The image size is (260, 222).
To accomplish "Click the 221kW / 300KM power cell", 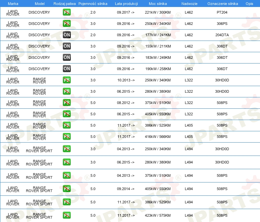I will pos(158,12).
